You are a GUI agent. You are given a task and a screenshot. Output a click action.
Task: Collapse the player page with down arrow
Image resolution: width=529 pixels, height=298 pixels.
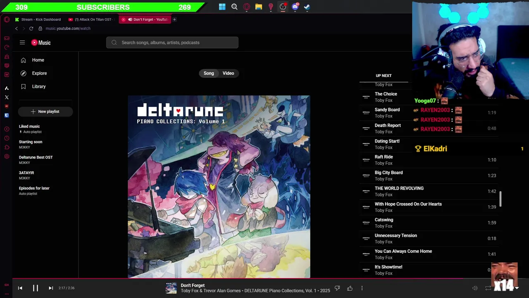click(517, 288)
